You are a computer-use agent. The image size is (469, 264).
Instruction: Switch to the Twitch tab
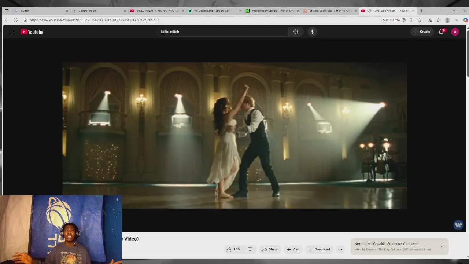(41, 11)
